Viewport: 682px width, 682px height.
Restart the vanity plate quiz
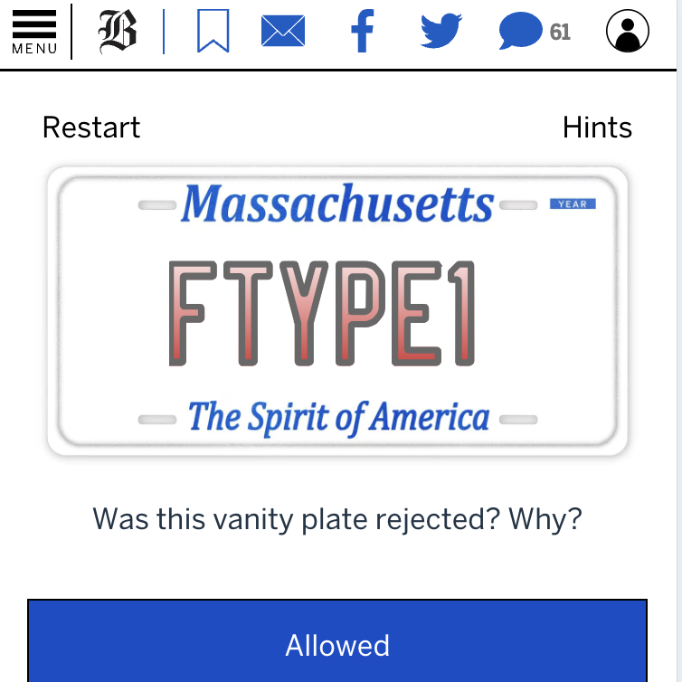[91, 128]
